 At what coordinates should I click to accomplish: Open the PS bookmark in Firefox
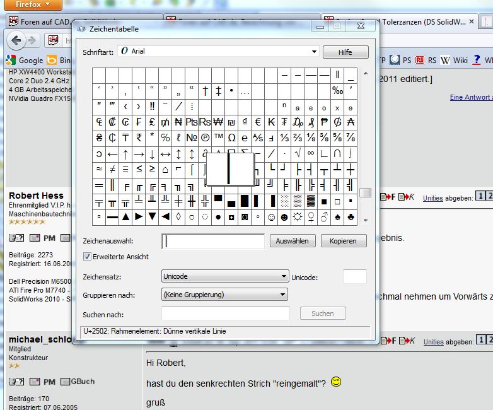(400, 60)
